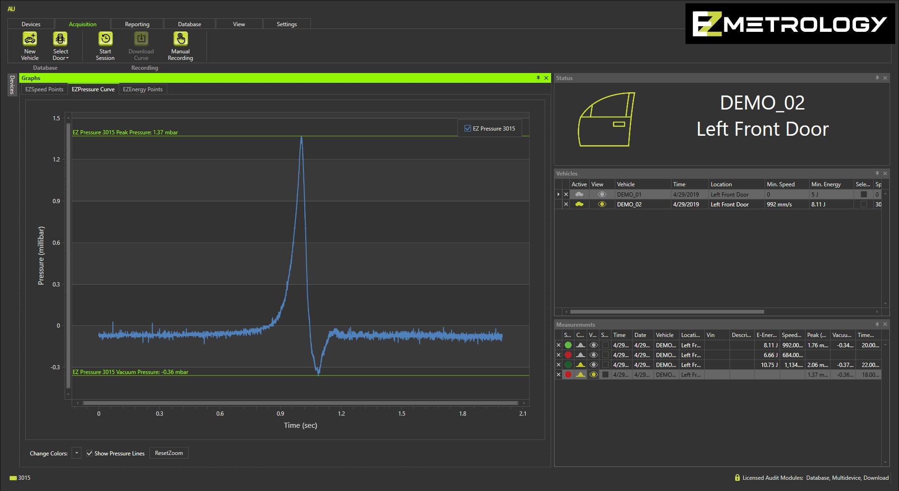Open the Reporting ribbon tab

(137, 24)
